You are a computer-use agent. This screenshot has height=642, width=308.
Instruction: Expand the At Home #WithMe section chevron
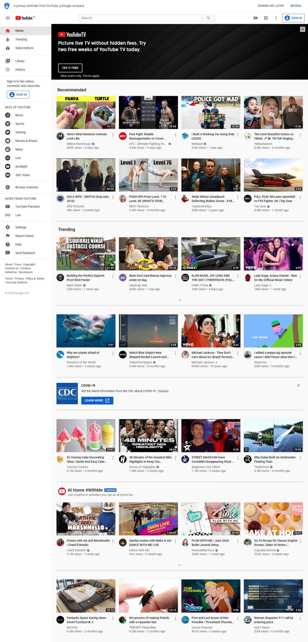(180, 565)
